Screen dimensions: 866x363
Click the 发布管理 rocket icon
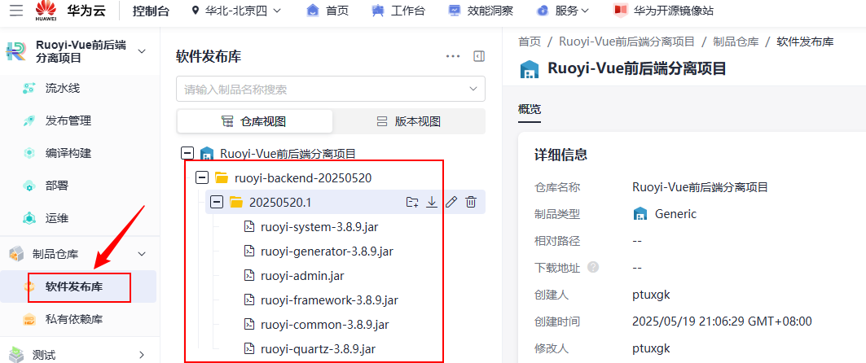(x=29, y=120)
